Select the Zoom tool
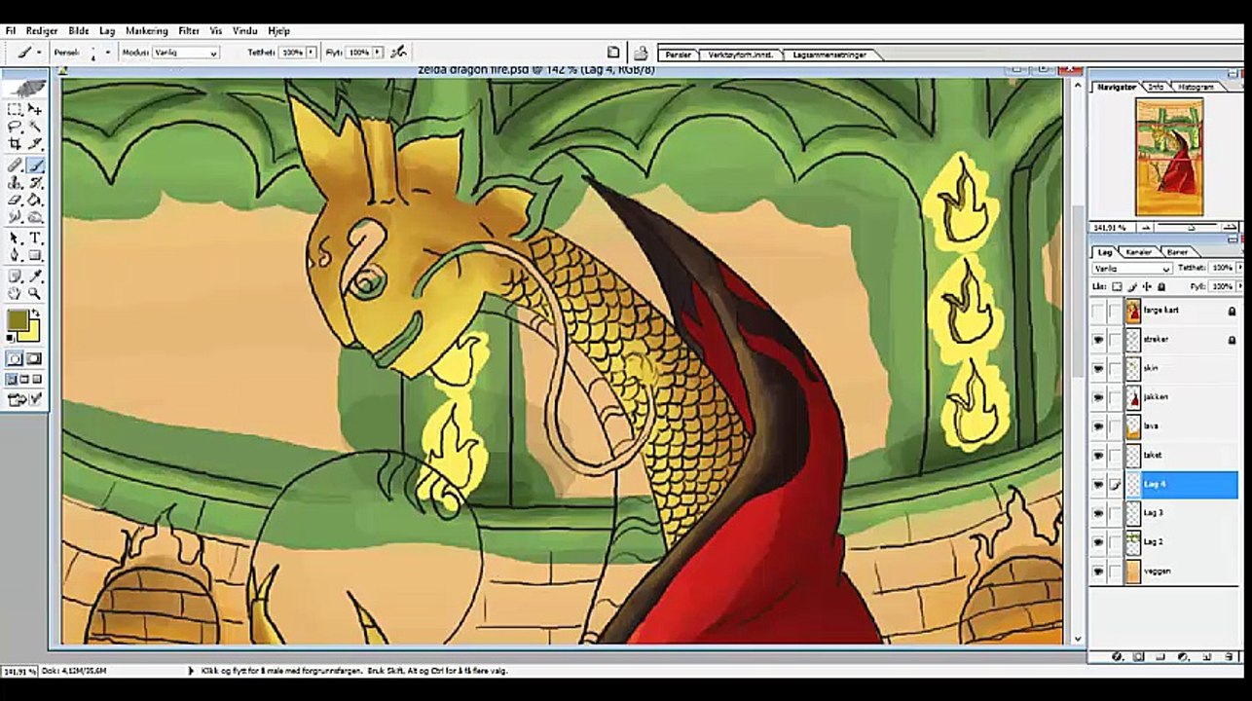This screenshot has width=1252, height=701. click(x=35, y=293)
